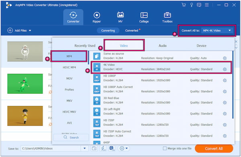
Task: Open the output folder icon
Action: click(94, 149)
